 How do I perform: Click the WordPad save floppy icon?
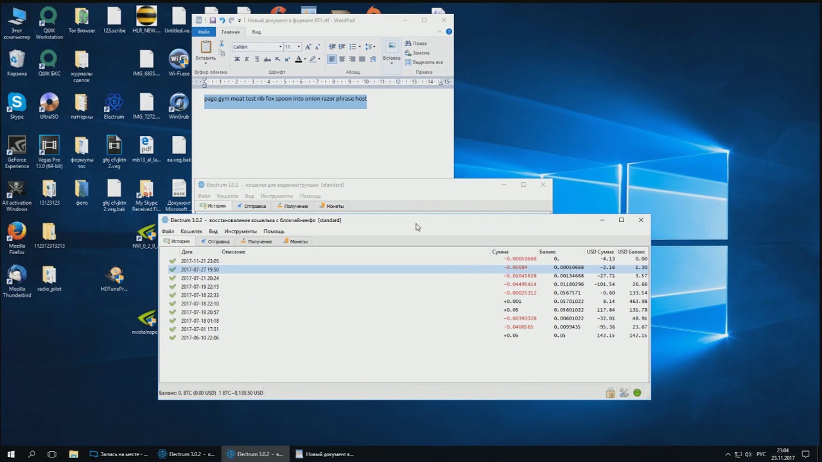213,21
